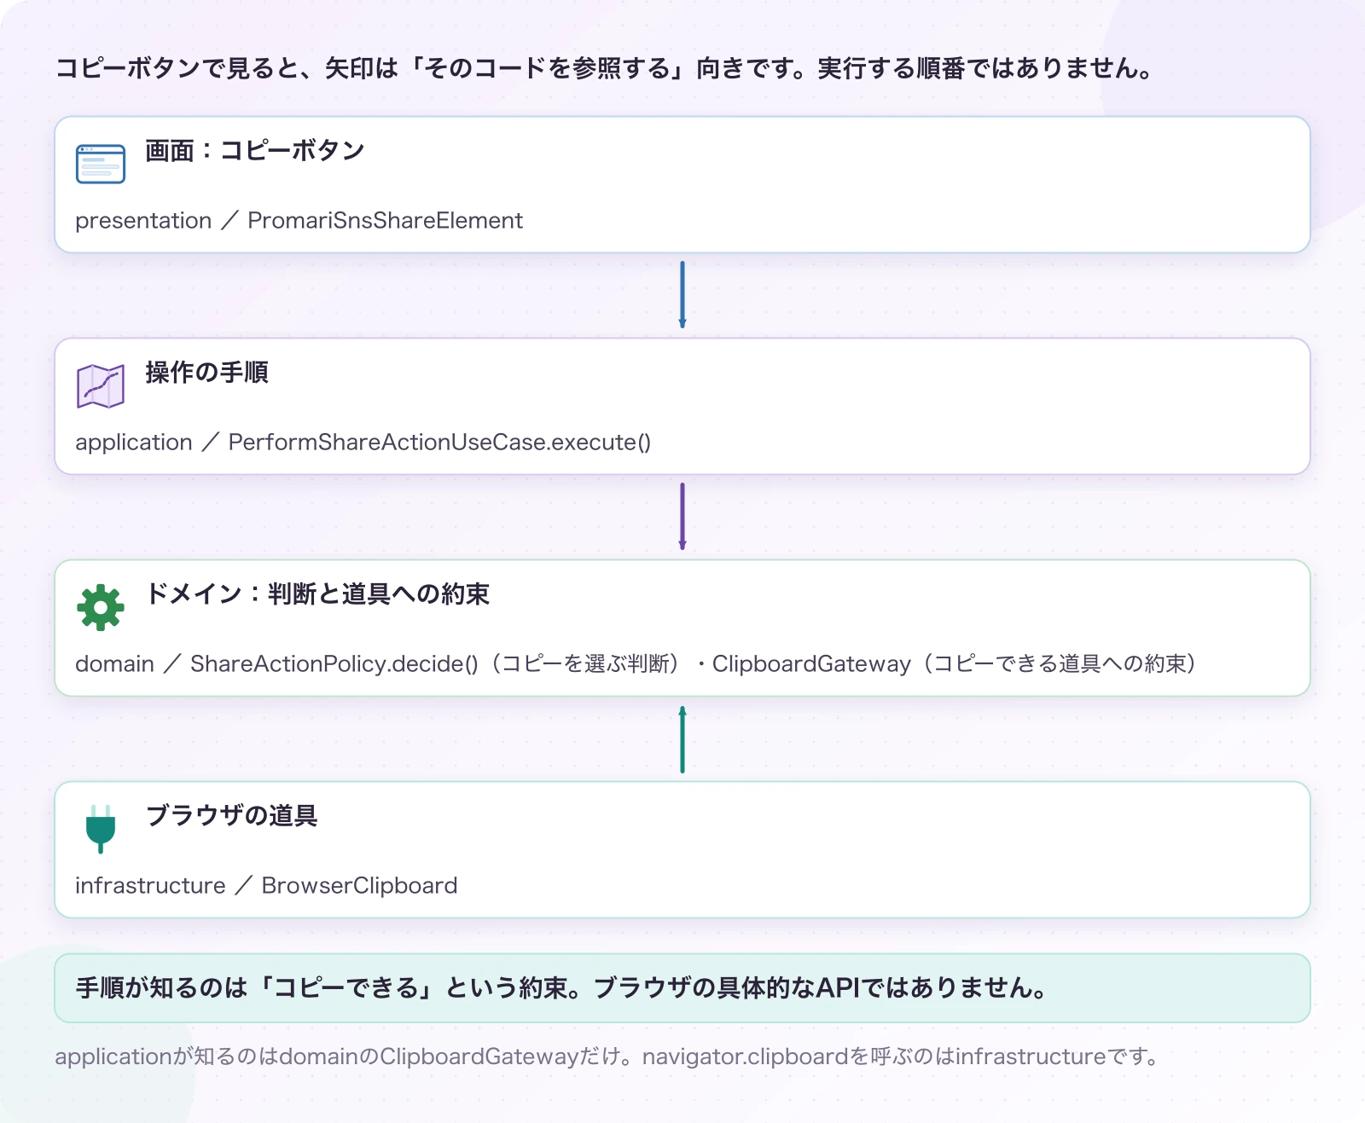The height and width of the screenshot is (1123, 1365).
Task: Select the heading ブラウザの道具
Action: pyautogui.click(x=231, y=816)
